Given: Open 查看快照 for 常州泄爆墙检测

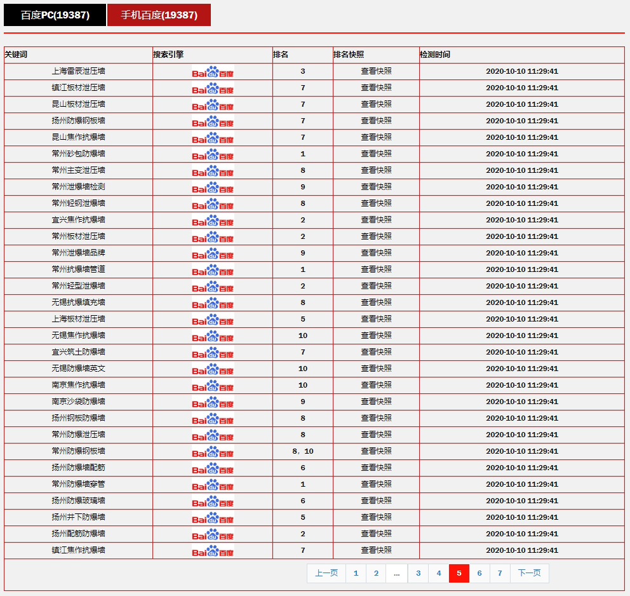Looking at the screenshot, I should (376, 187).
